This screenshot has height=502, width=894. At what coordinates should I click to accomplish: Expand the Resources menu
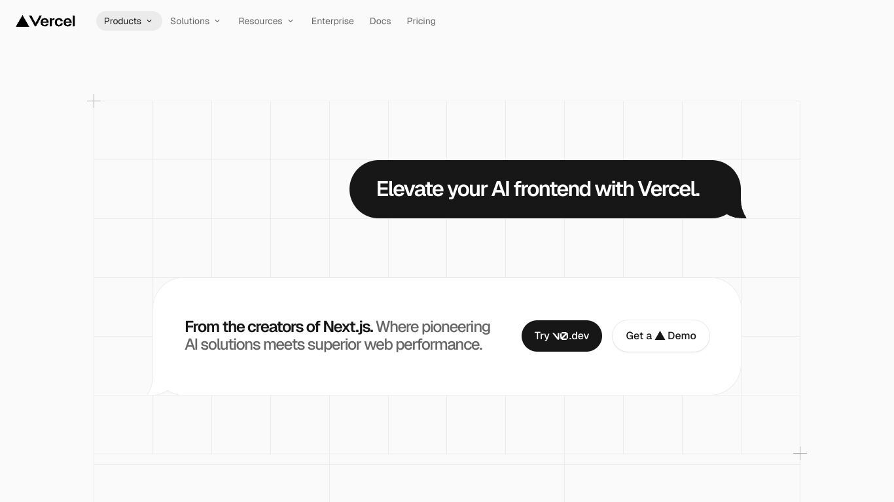[266, 21]
